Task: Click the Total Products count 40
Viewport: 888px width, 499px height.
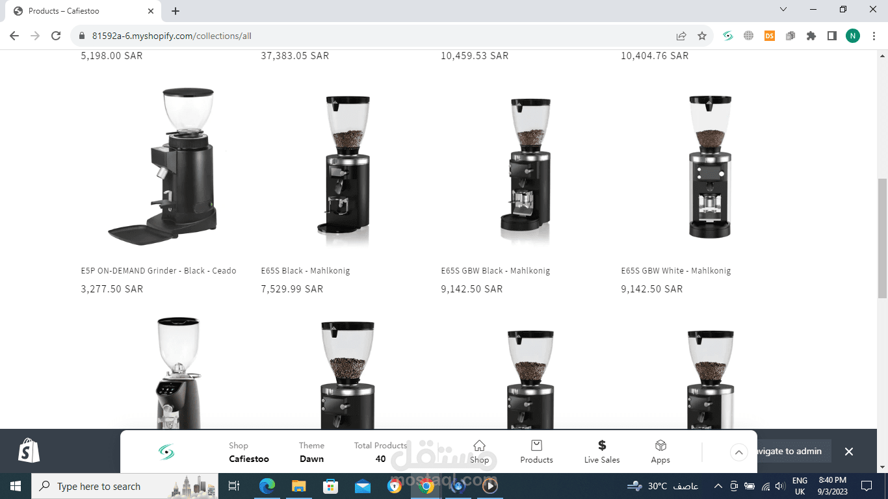Action: (380, 459)
